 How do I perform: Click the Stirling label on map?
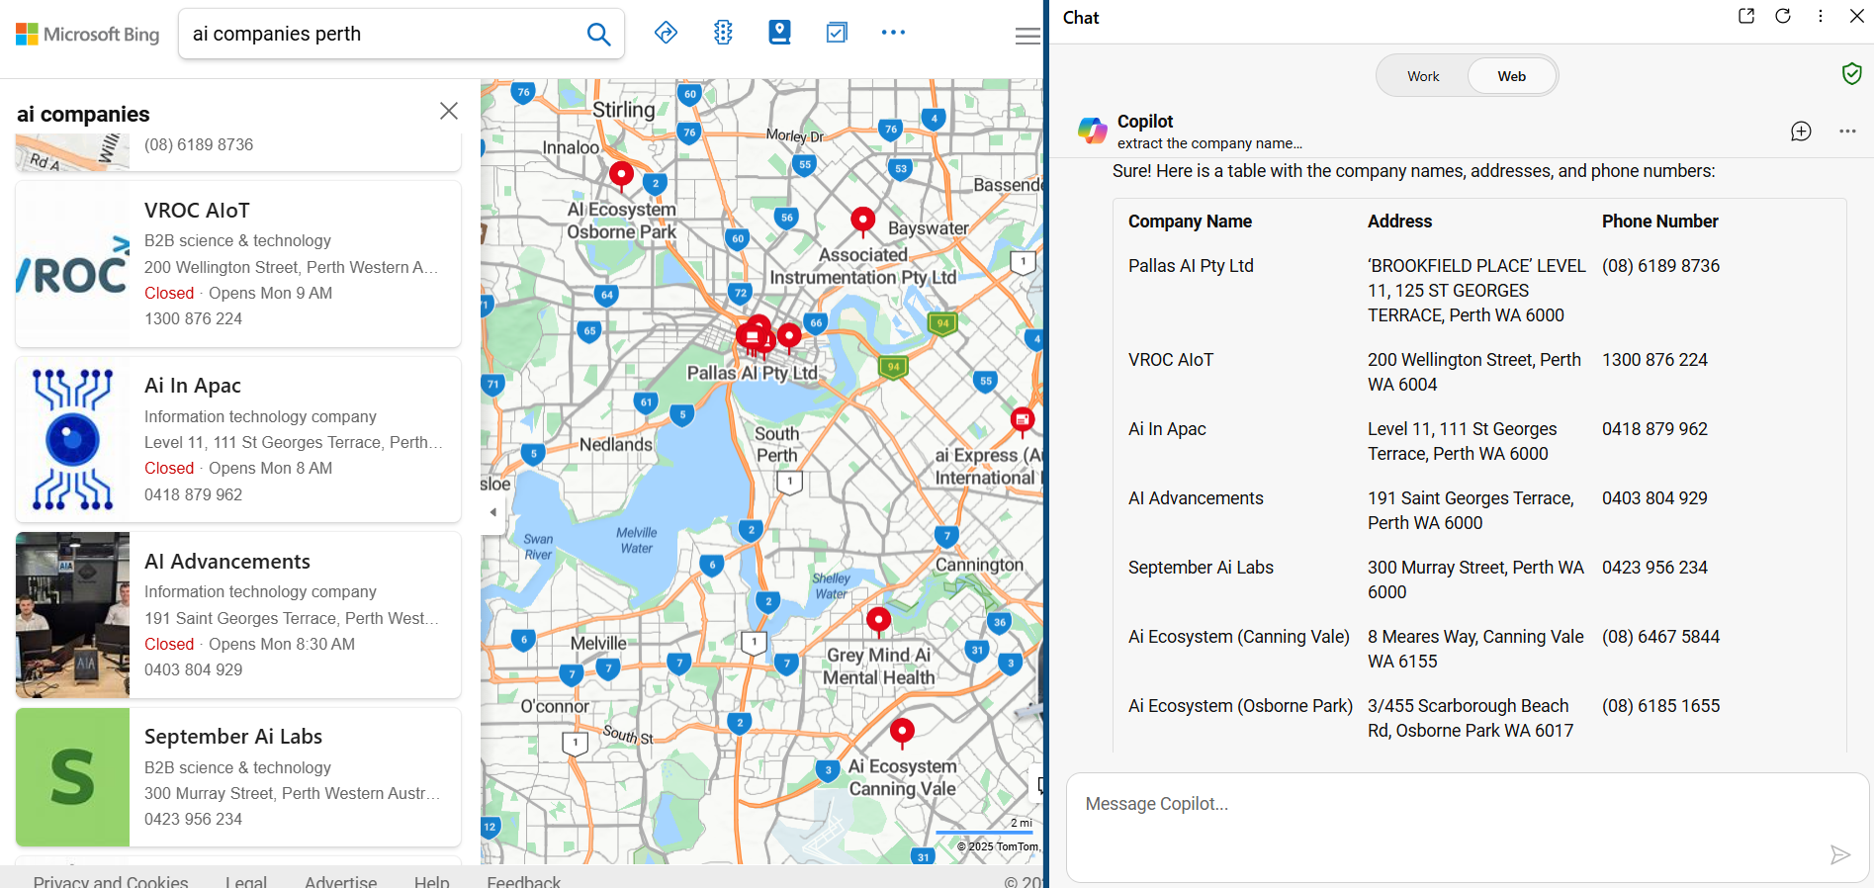pyautogui.click(x=623, y=110)
